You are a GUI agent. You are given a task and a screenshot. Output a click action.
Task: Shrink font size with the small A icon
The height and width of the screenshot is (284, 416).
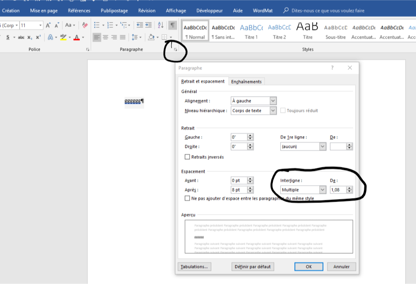pyautogui.click(x=57, y=25)
